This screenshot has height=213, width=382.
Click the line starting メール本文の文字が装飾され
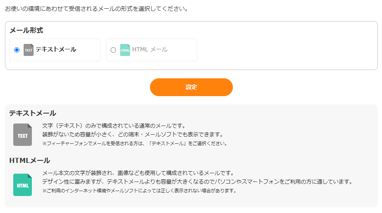point(138,173)
